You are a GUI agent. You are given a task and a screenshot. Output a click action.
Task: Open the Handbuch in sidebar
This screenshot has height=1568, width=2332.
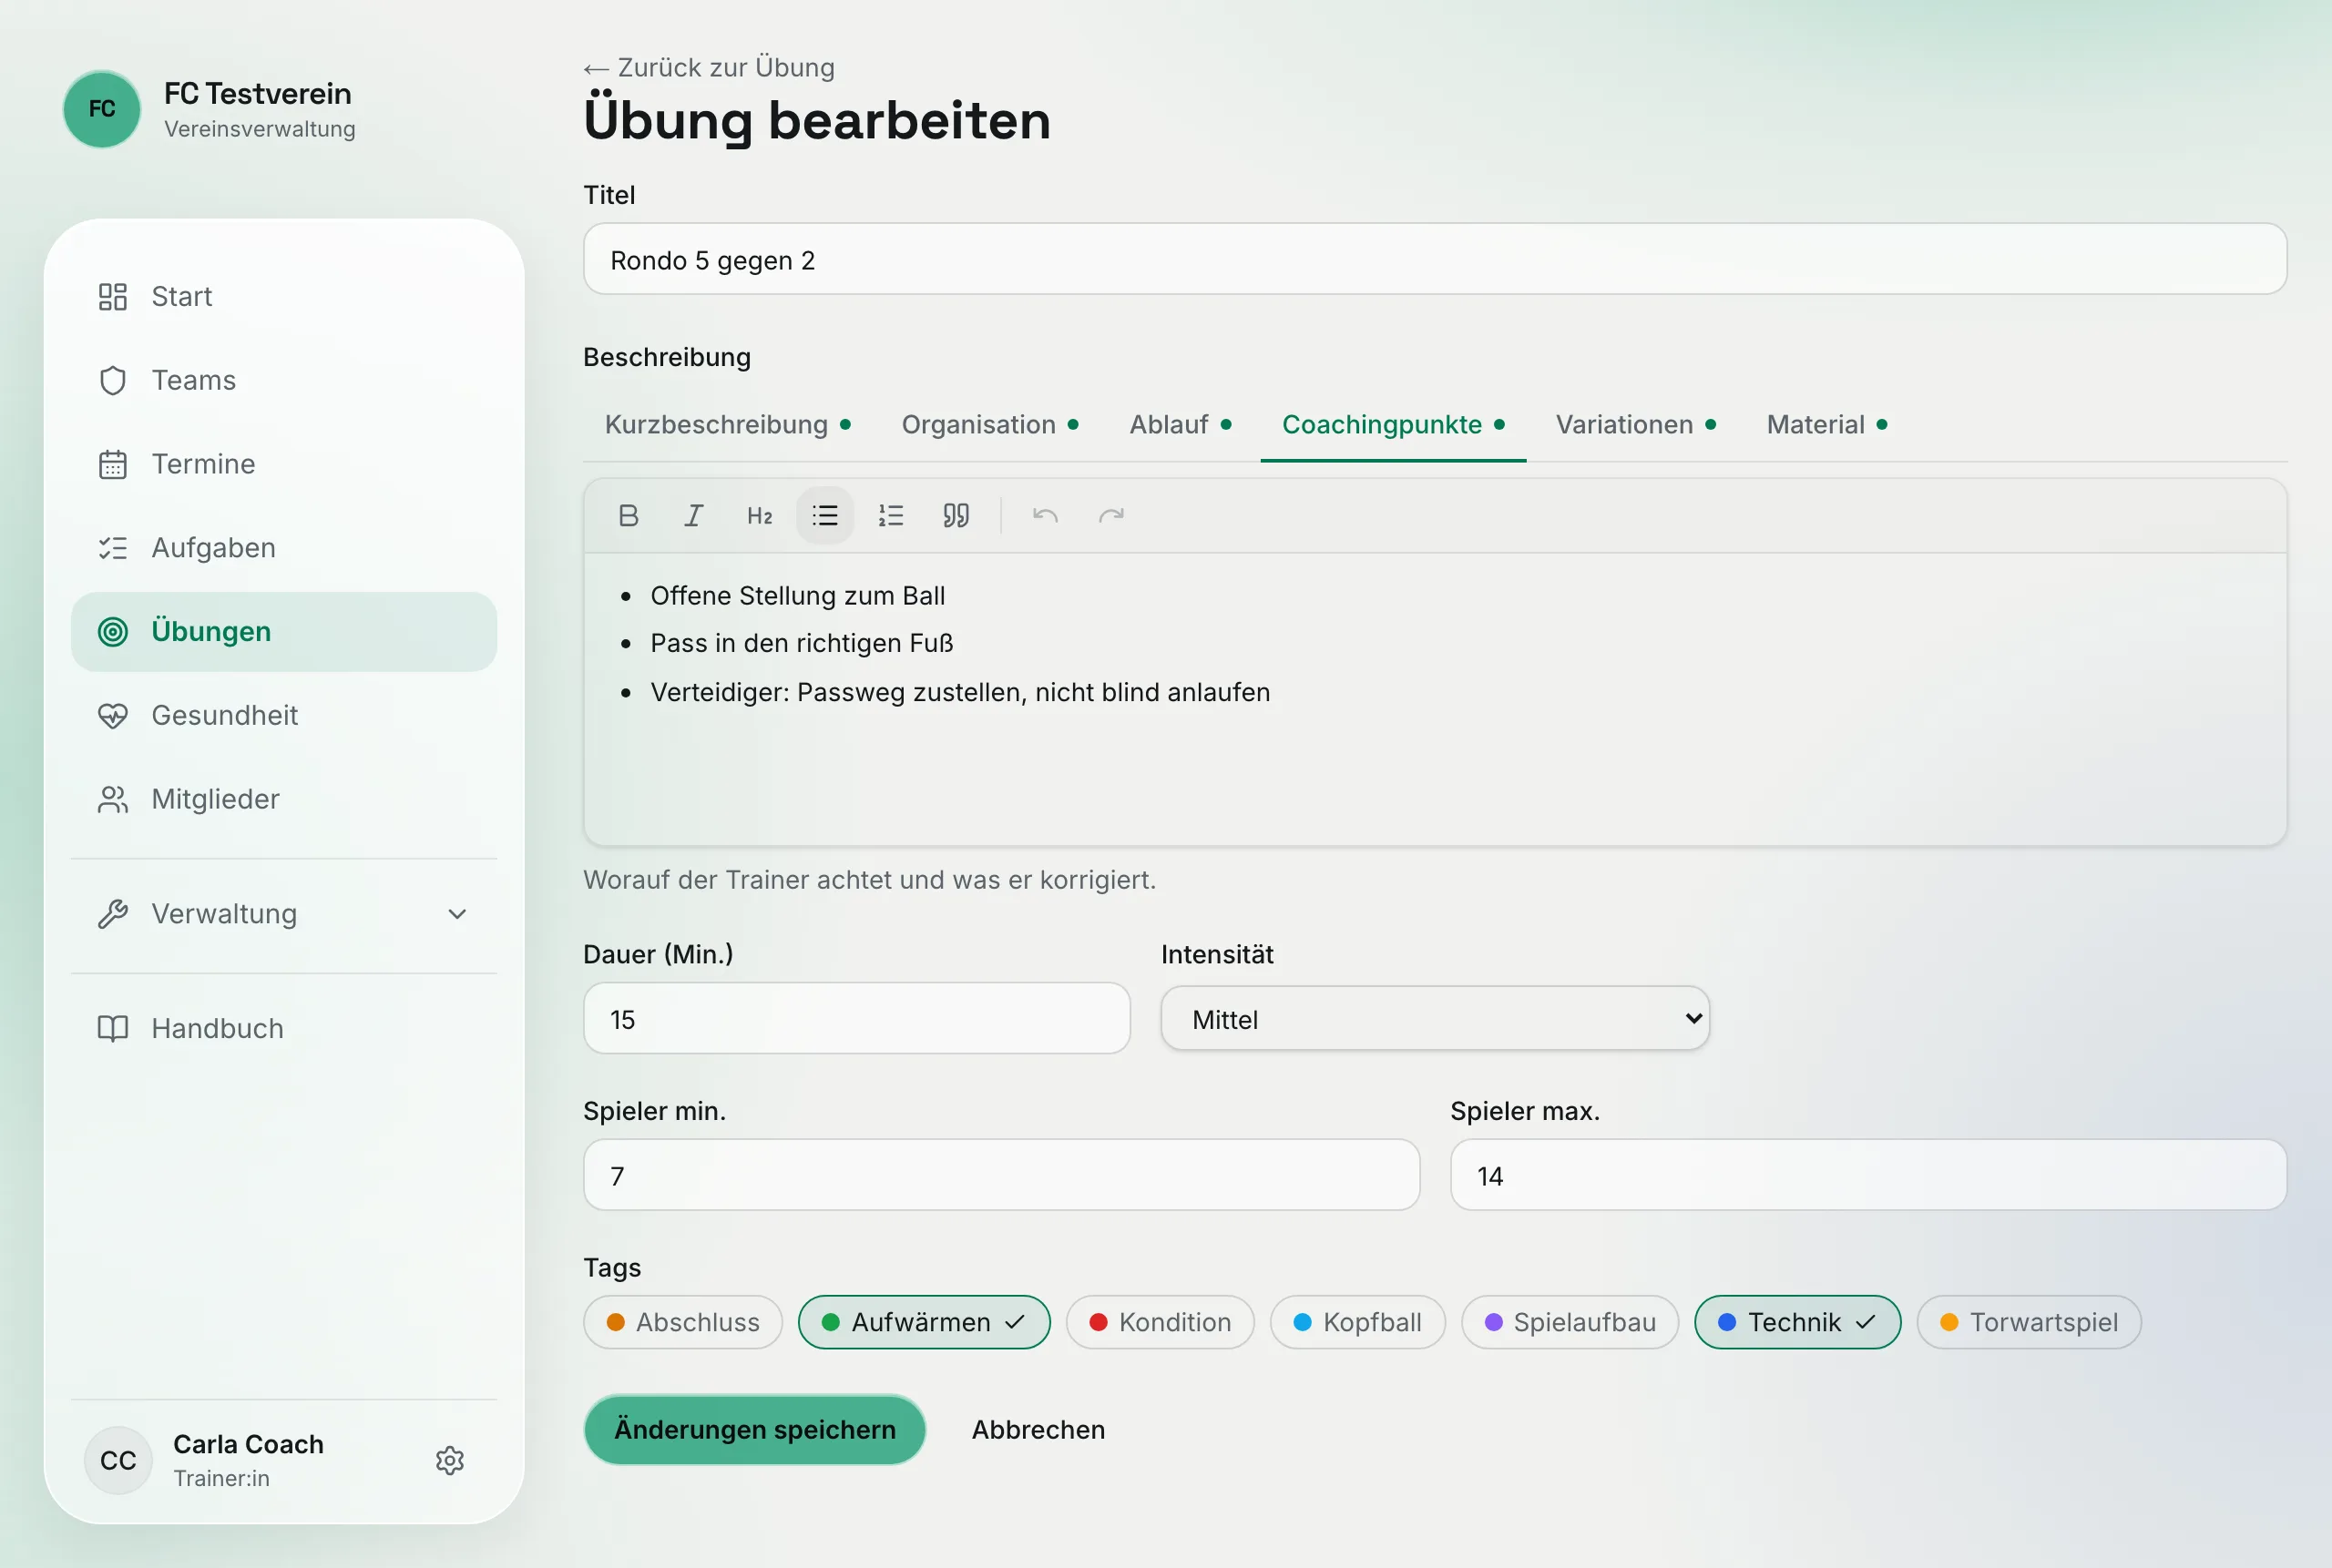coord(284,1029)
